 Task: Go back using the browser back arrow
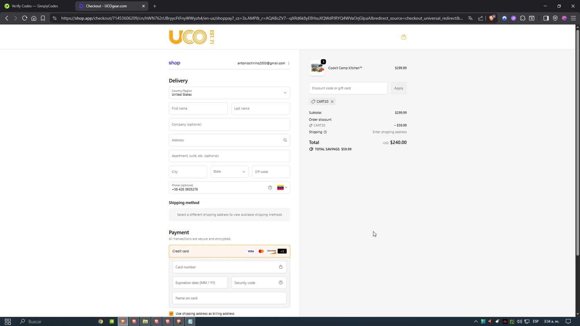tap(7, 18)
